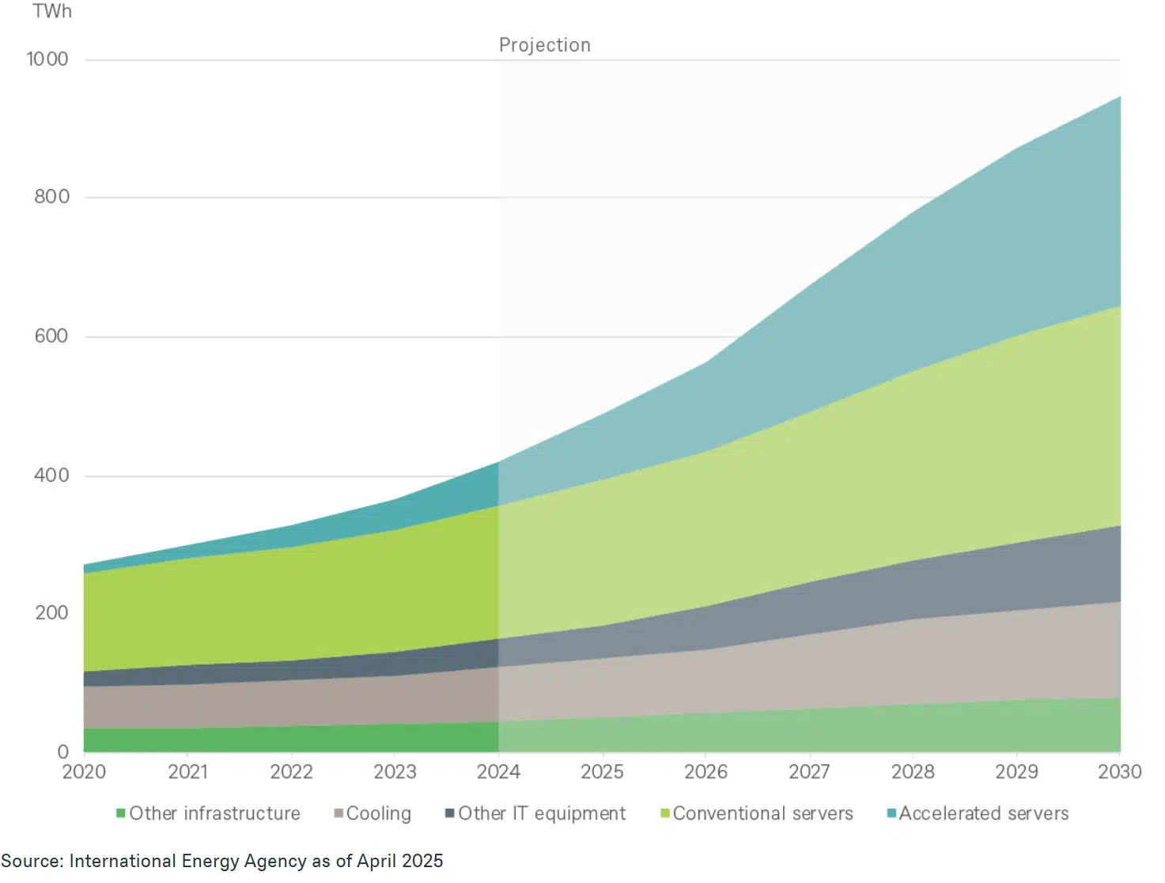Select year 2030 on the x-axis
This screenshot has height=883, width=1165.
(x=1119, y=771)
